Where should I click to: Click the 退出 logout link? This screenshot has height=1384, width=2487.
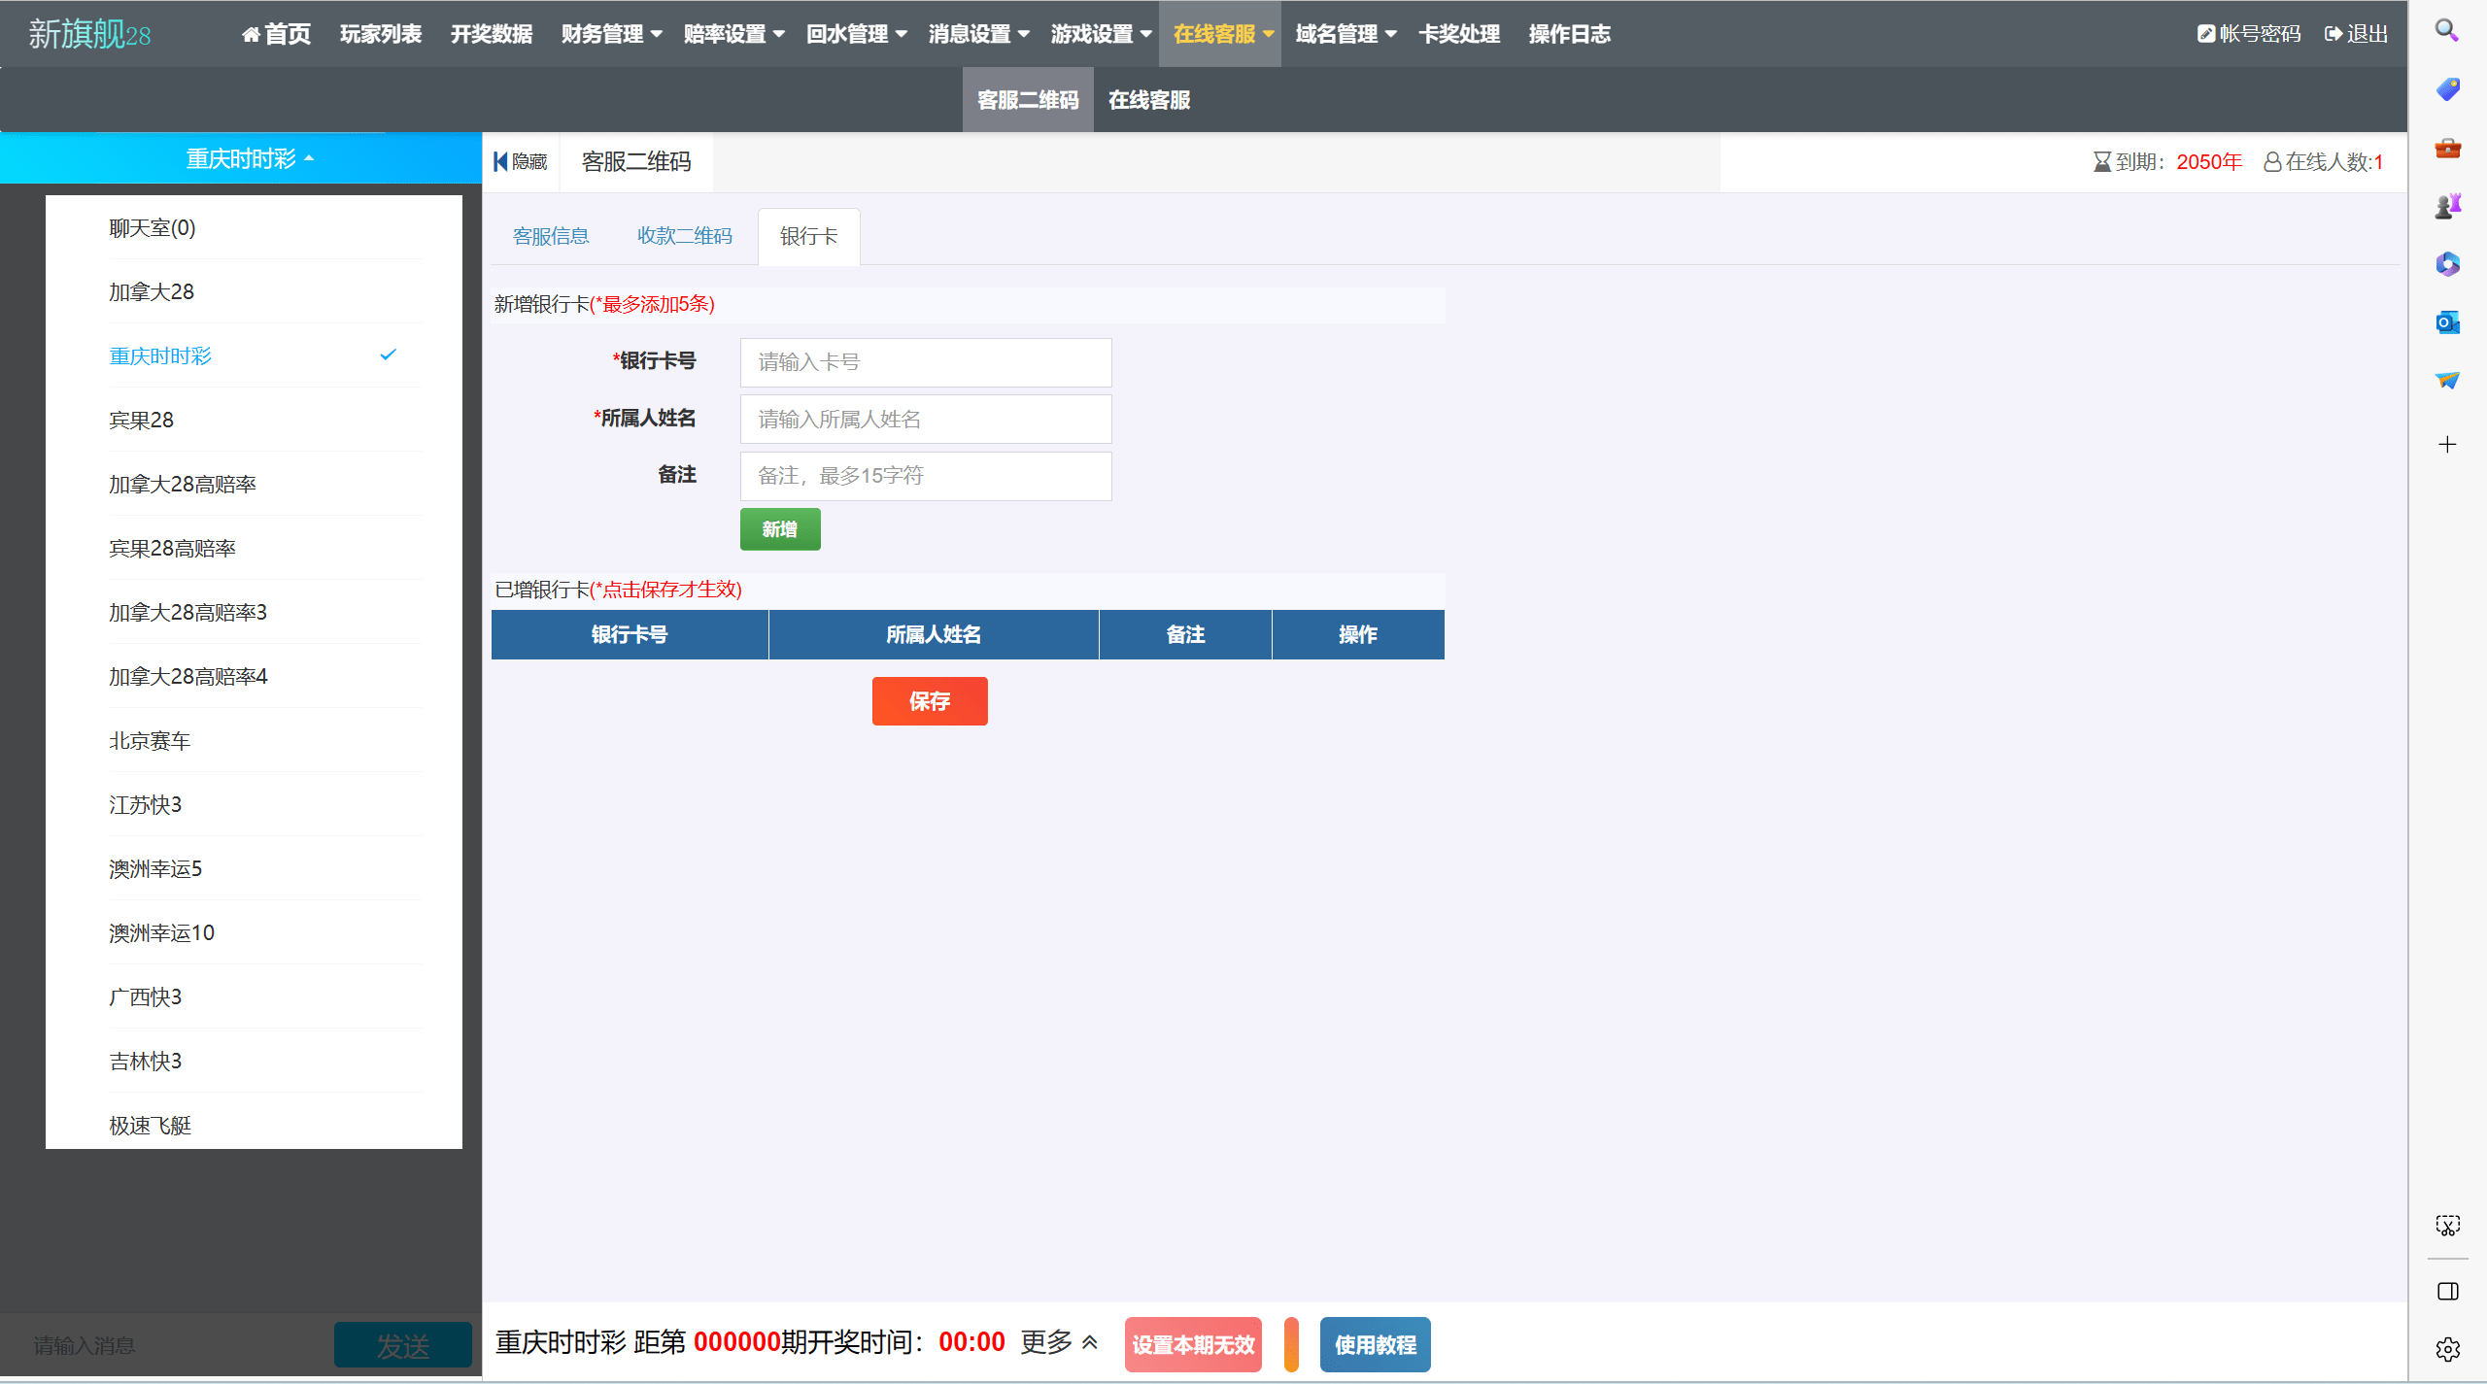[x=2356, y=34]
